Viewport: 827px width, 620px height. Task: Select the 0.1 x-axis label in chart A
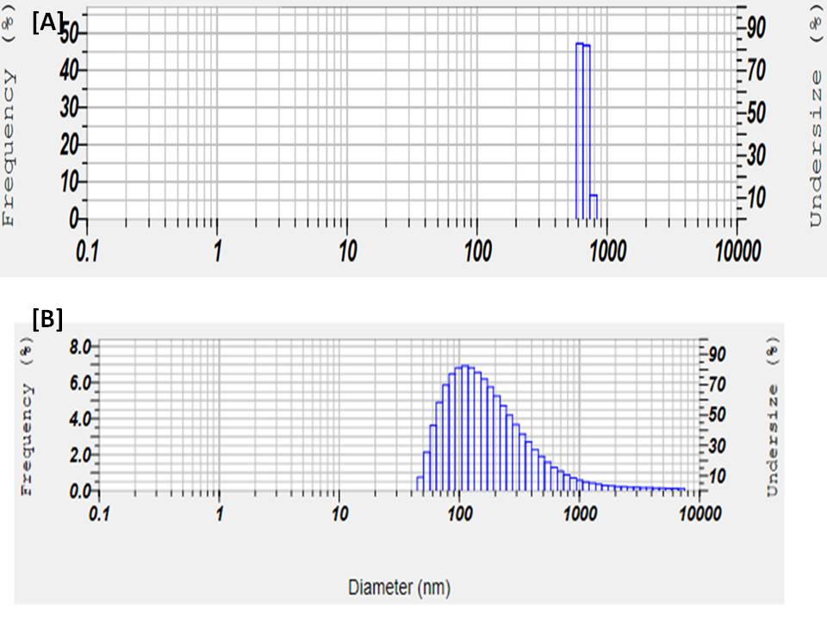(x=88, y=251)
